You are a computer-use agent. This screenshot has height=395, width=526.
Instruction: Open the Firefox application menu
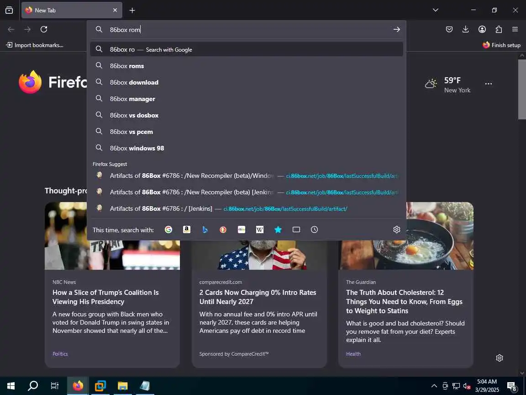coord(515,29)
